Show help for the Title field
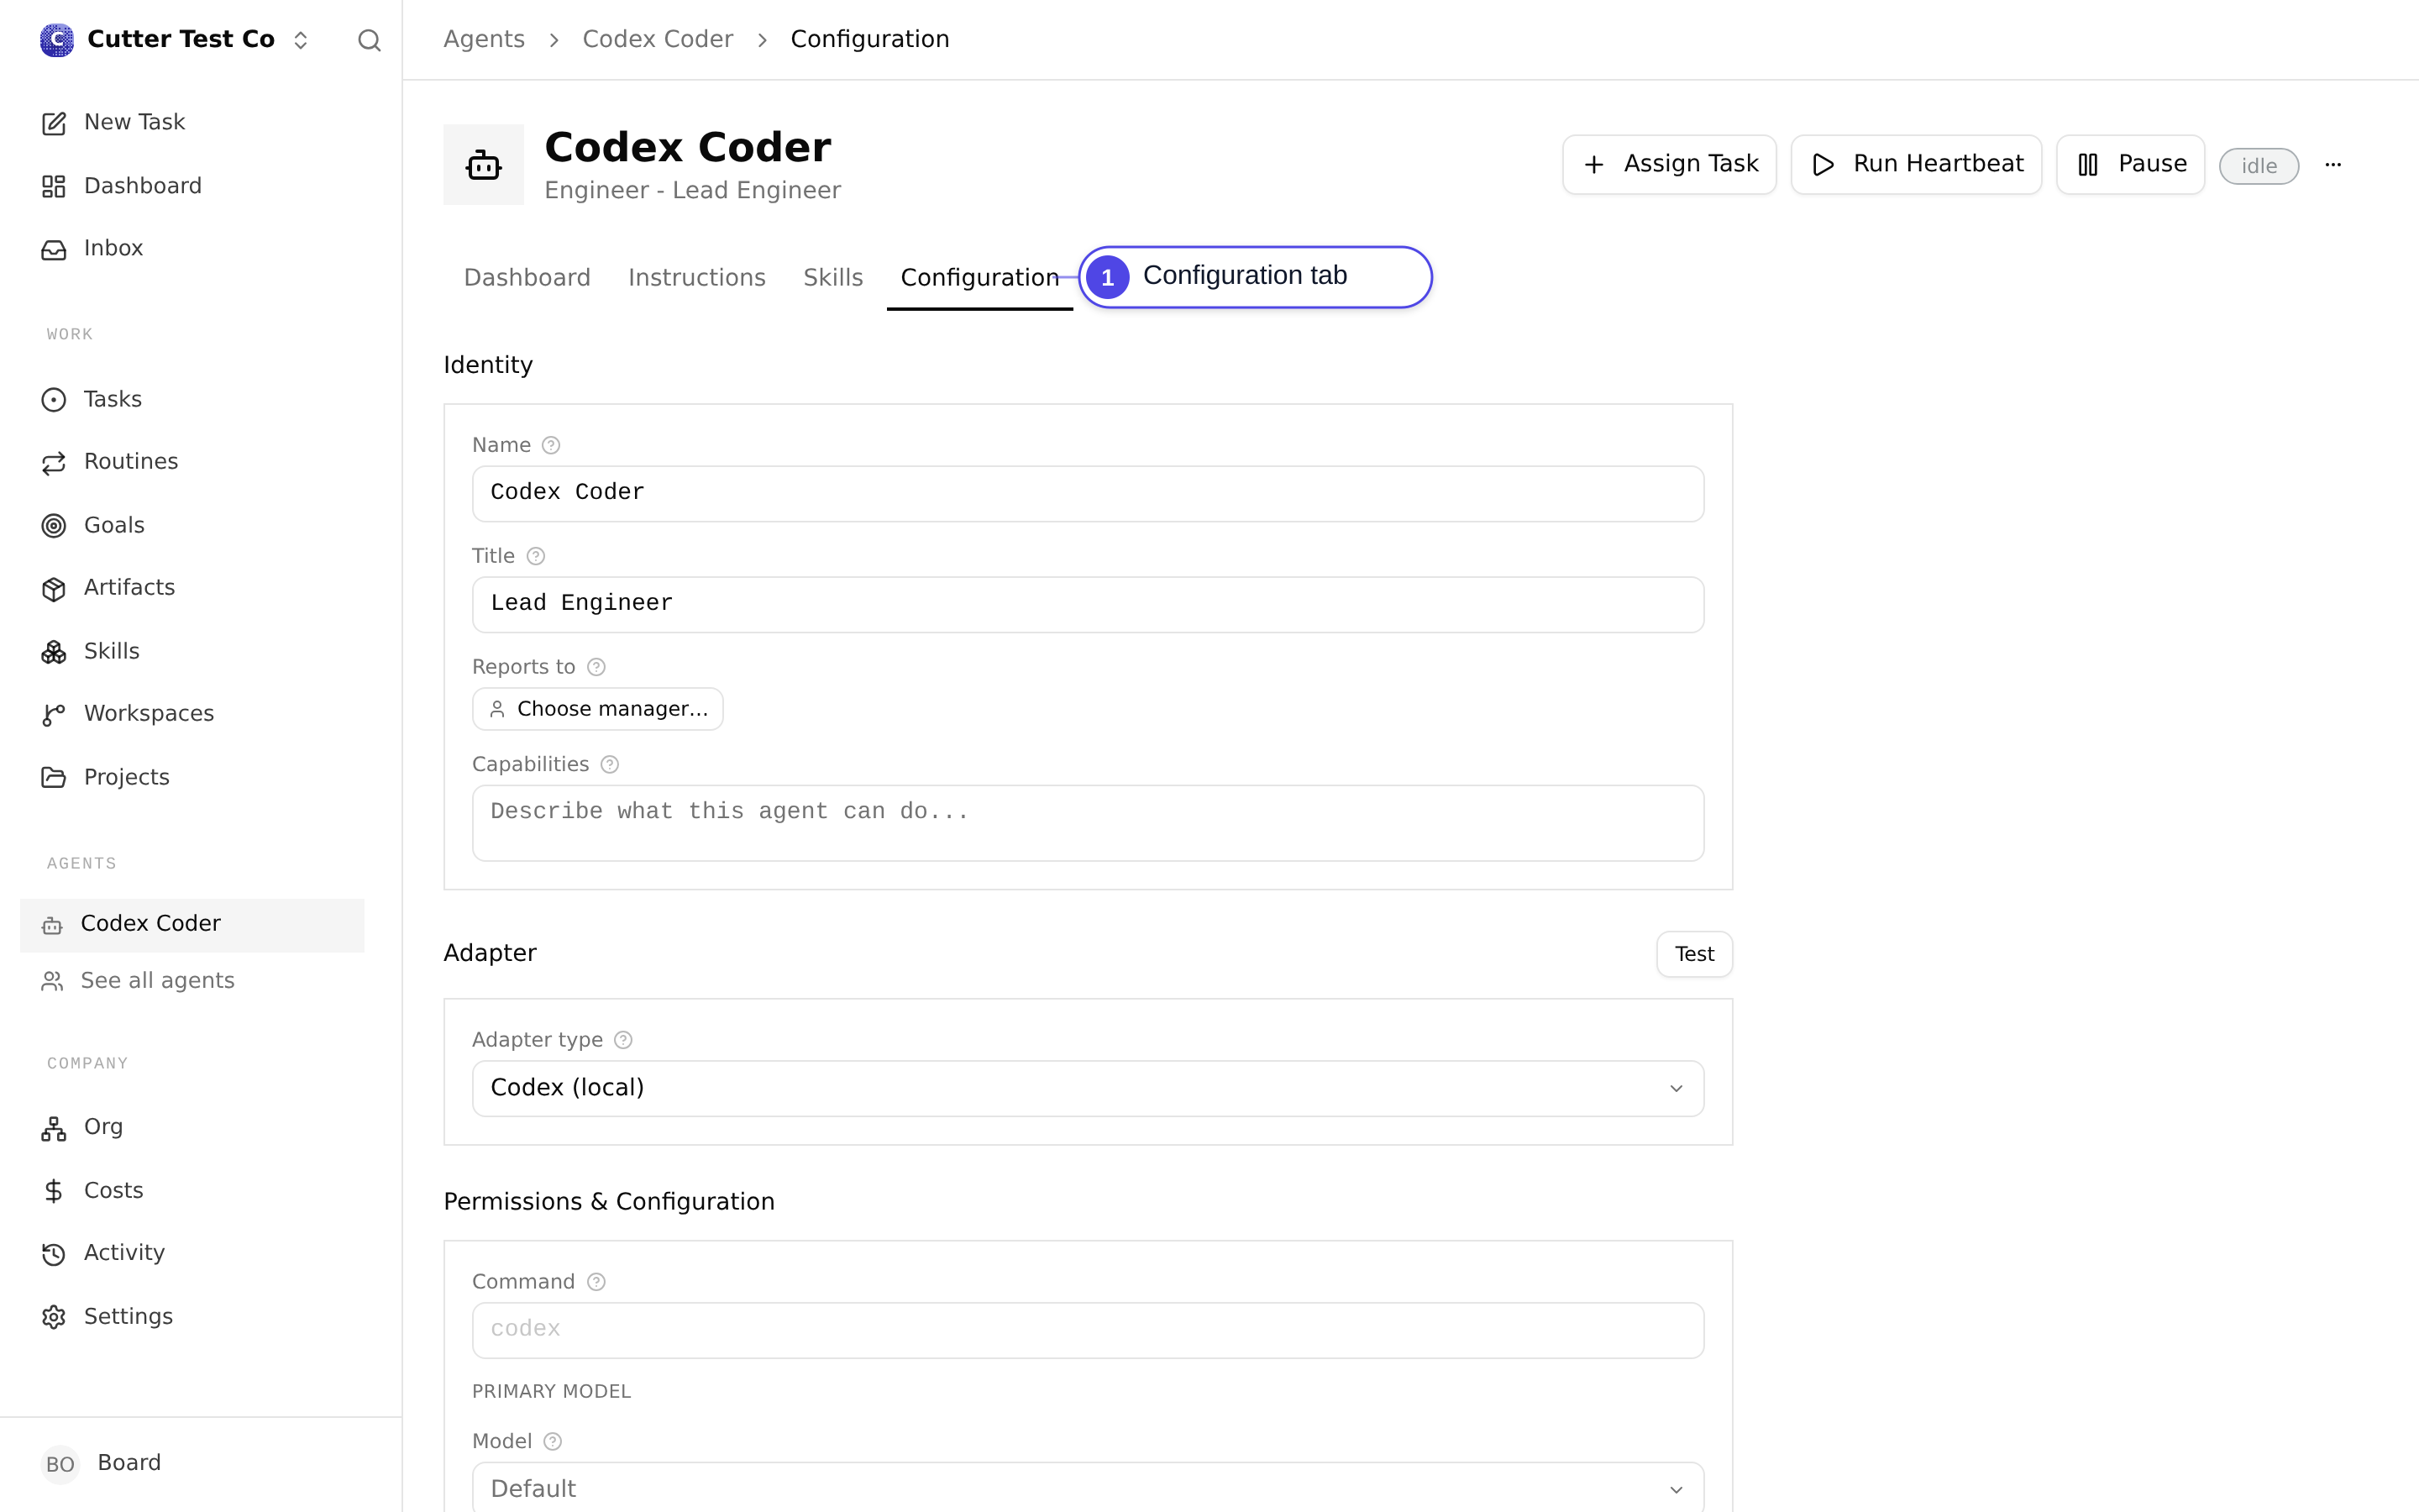2419x1512 pixels. (536, 556)
